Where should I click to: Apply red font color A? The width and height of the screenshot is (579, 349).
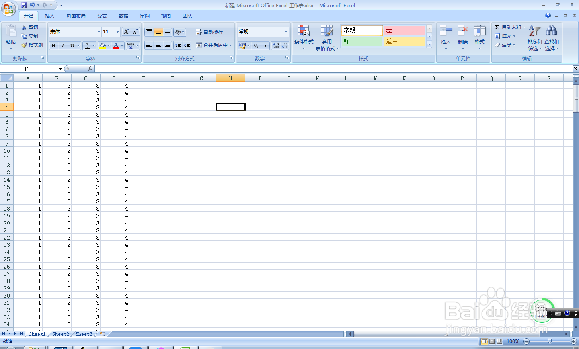pyautogui.click(x=116, y=46)
